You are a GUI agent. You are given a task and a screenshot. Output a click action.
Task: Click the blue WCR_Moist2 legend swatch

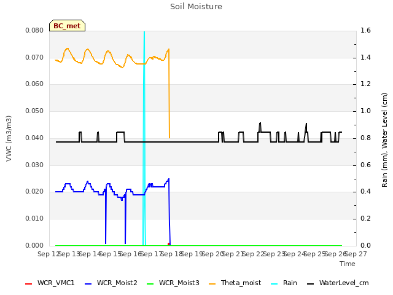tap(88, 284)
